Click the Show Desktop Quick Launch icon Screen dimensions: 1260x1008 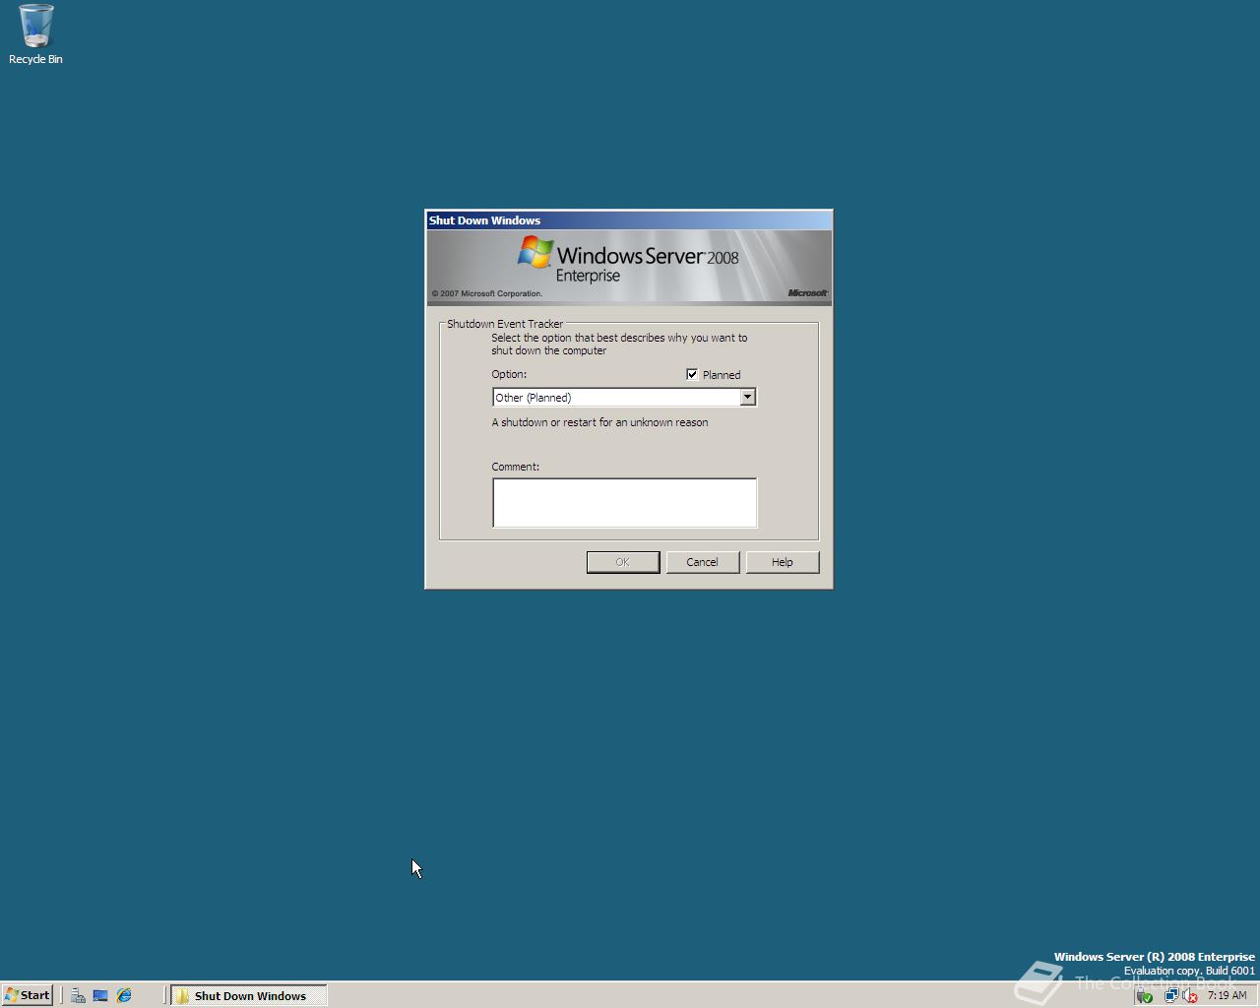click(100, 995)
